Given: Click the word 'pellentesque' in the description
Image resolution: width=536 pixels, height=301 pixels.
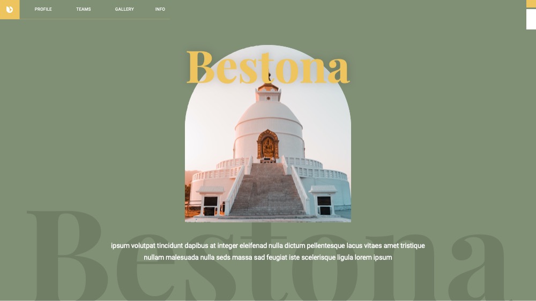Looking at the screenshot, I should 326,246.
